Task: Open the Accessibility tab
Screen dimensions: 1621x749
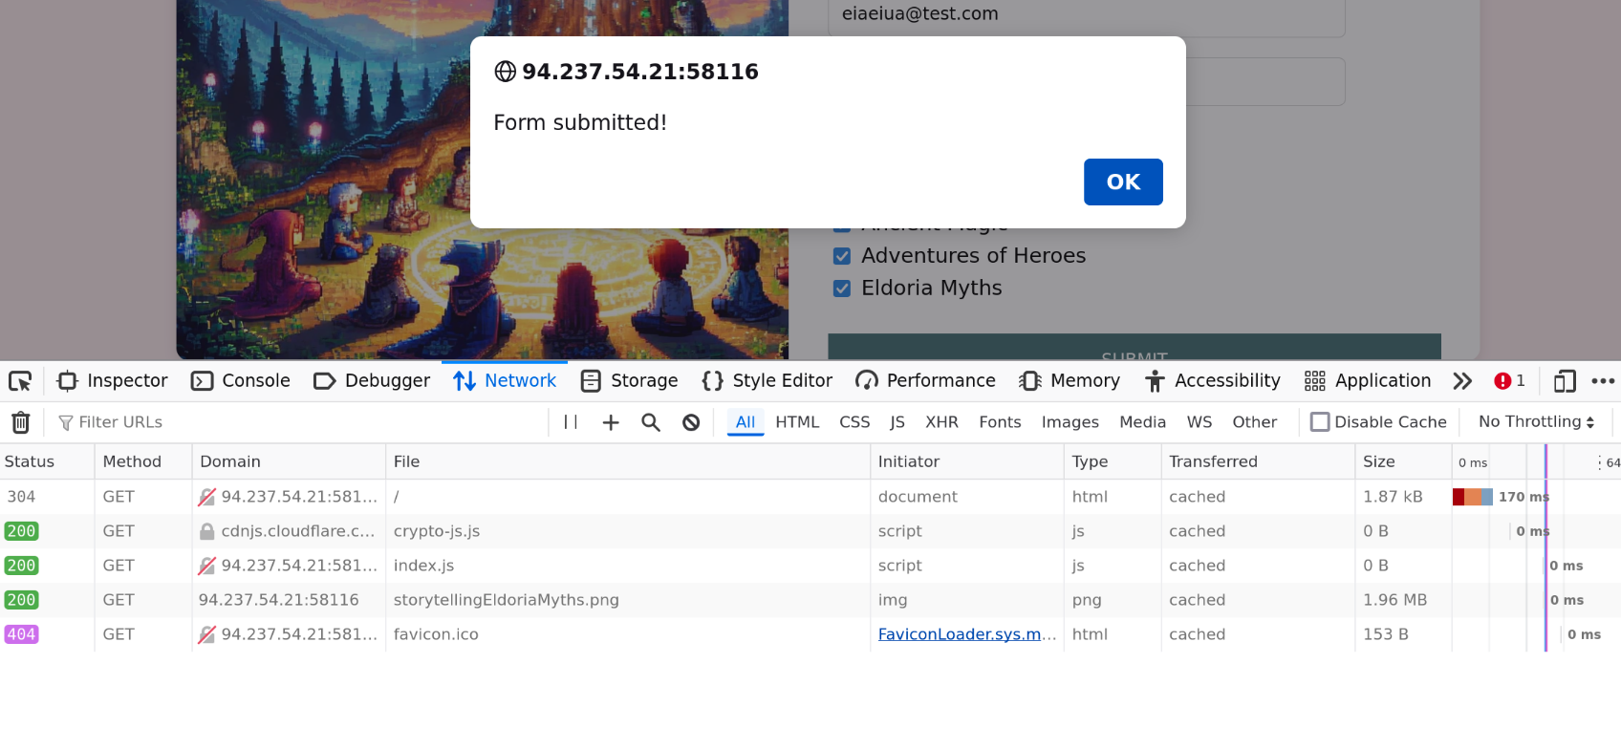Action: [x=1213, y=381]
